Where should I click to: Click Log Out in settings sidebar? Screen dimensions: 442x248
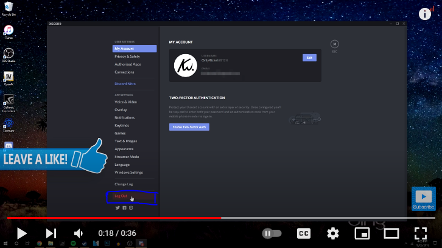[x=135, y=196]
